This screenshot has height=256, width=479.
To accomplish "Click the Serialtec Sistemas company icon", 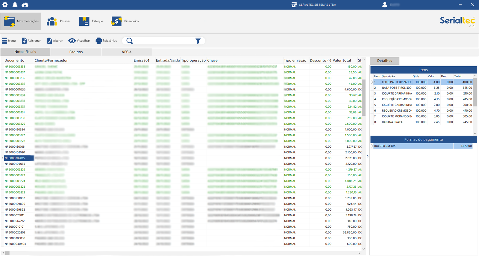I will 294,5.
